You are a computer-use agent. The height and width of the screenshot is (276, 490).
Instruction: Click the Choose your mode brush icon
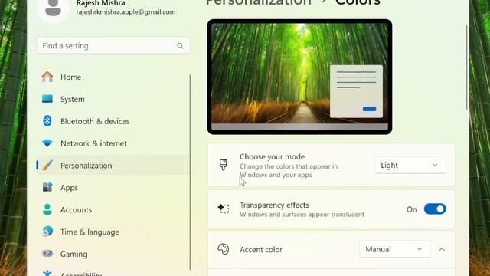(223, 165)
